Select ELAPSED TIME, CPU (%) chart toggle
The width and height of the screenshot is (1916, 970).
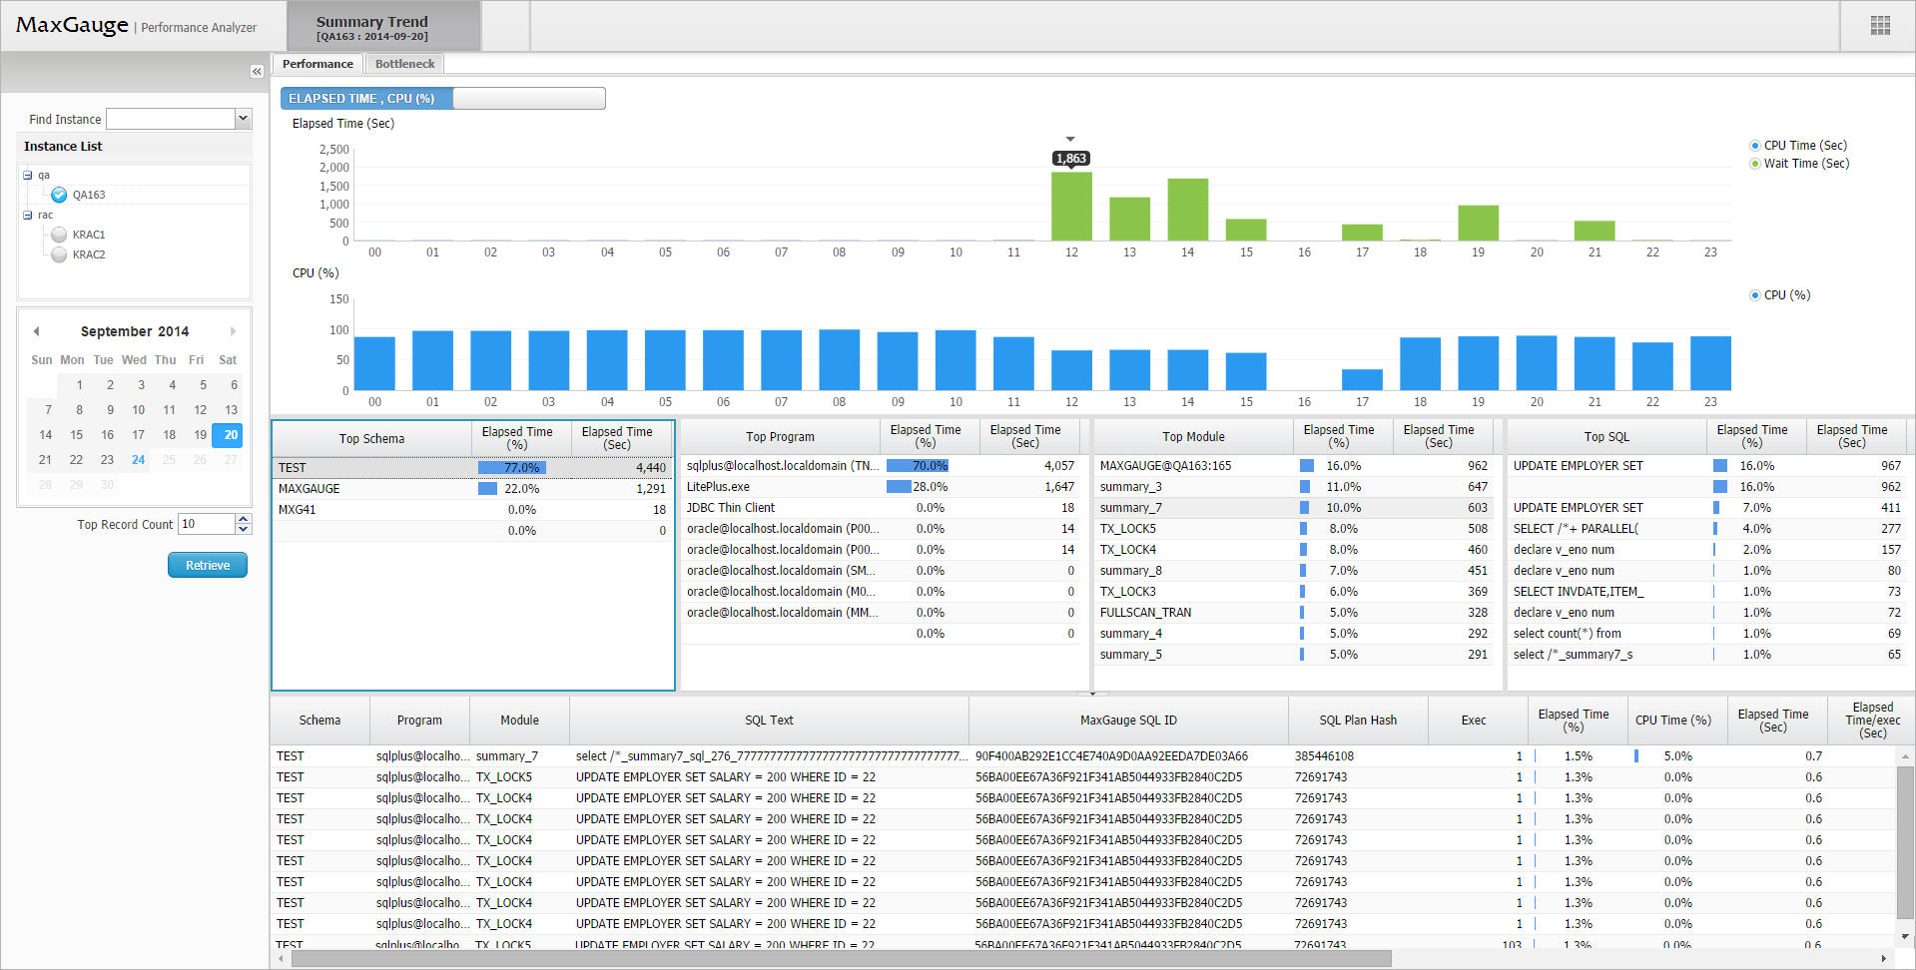[x=366, y=98]
